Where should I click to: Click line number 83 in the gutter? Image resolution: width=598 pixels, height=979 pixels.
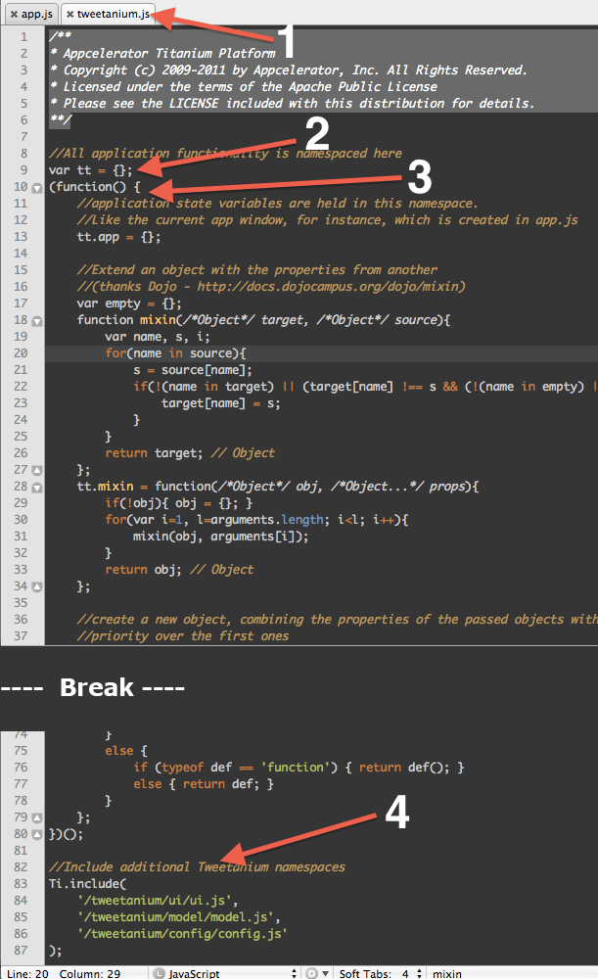[x=22, y=883]
